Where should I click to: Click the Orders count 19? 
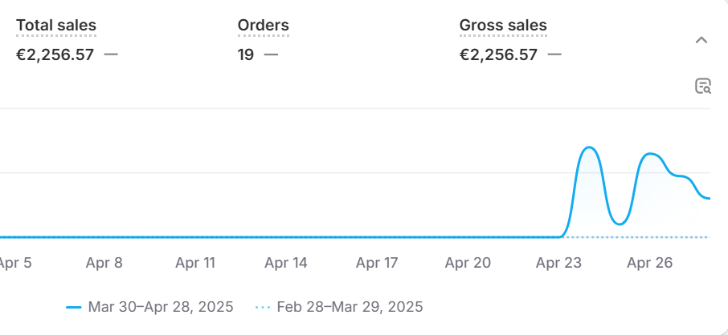tap(246, 54)
